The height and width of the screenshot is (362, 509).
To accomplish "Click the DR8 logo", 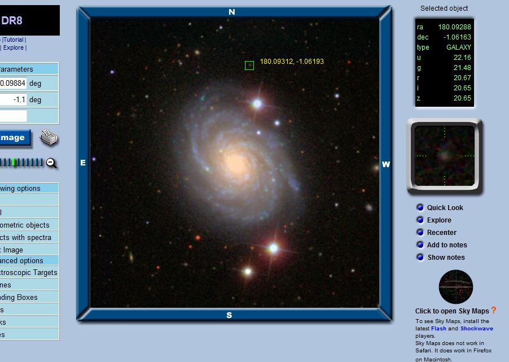I will pyautogui.click(x=30, y=20).
